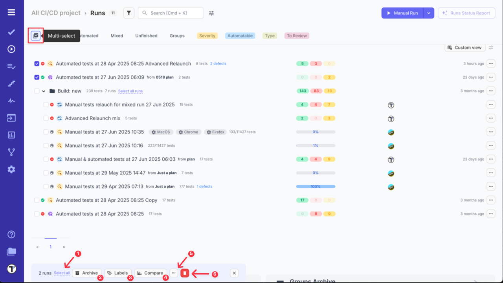Image resolution: width=503 pixels, height=283 pixels.
Task: Select the play-circle Runs icon in the sidebar
Action: tap(11, 49)
